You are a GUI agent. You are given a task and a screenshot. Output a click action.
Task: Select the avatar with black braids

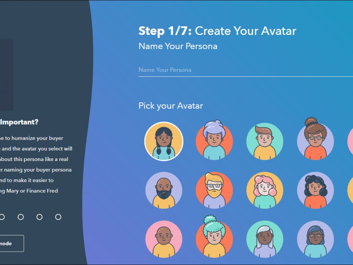(164, 141)
